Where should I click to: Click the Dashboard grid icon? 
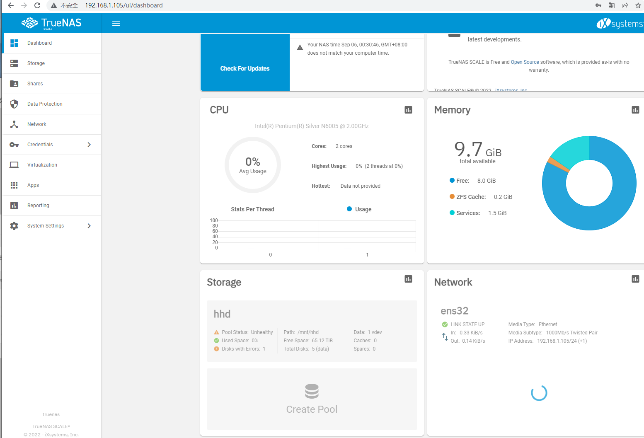click(14, 43)
